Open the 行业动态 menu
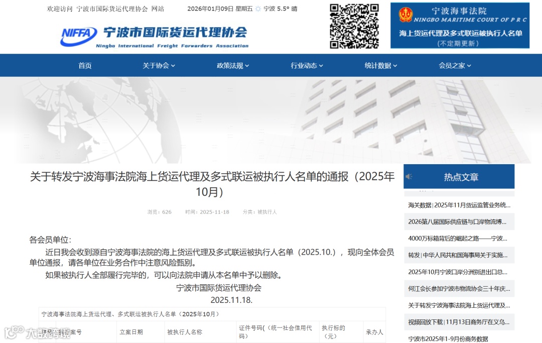The height and width of the screenshot is (343, 542). coord(307,65)
